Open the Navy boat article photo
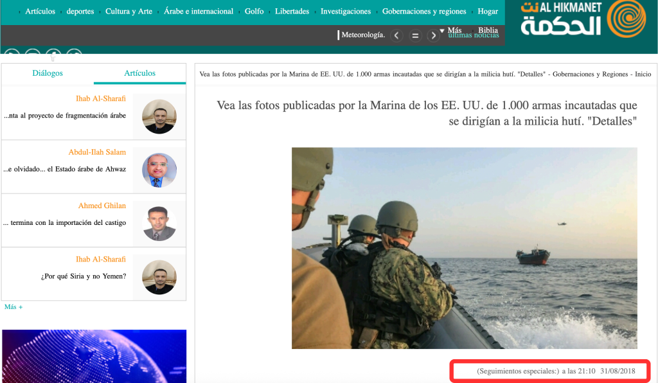The height and width of the screenshot is (383, 658). click(465, 248)
